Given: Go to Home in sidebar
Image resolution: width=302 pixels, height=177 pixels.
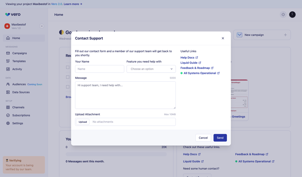Looking at the screenshot, I should (x=16, y=38).
